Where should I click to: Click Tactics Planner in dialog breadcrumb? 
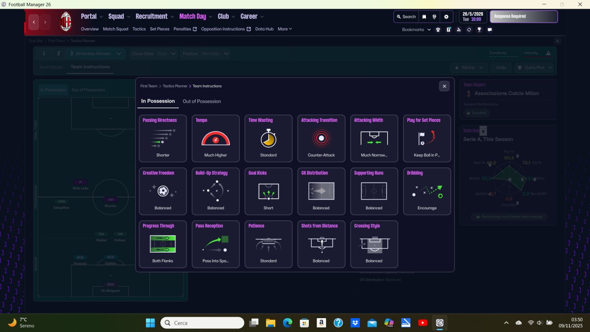click(x=175, y=86)
